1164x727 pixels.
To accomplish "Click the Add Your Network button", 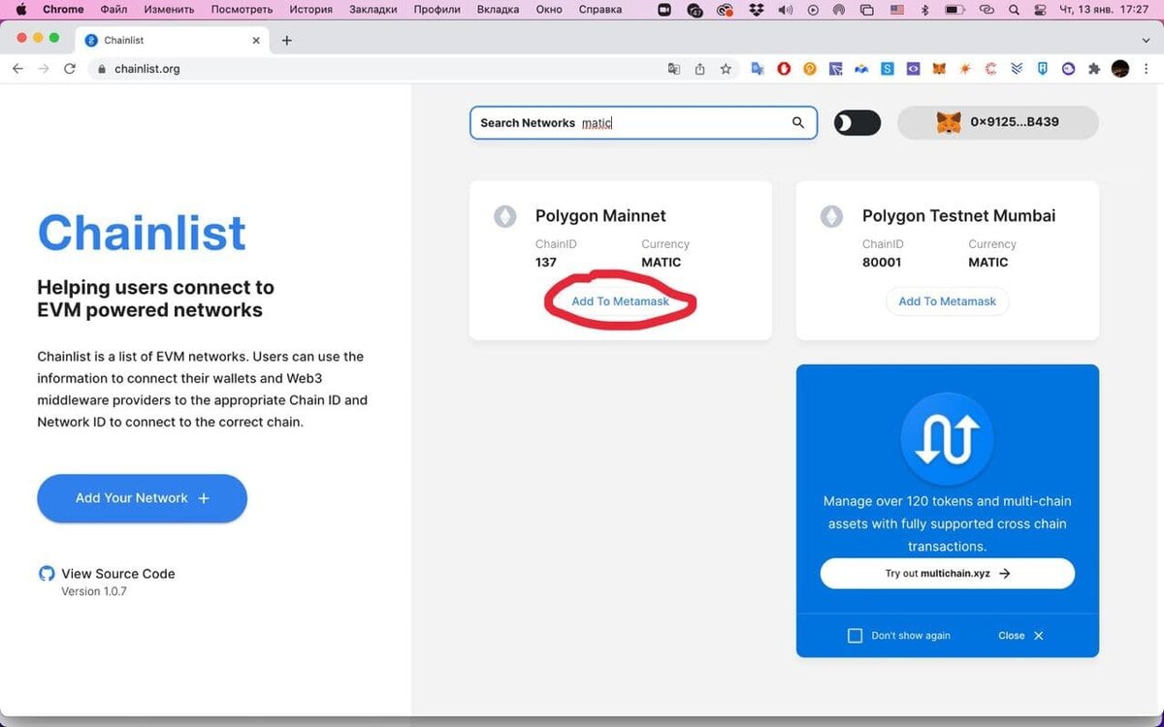I will [x=143, y=498].
